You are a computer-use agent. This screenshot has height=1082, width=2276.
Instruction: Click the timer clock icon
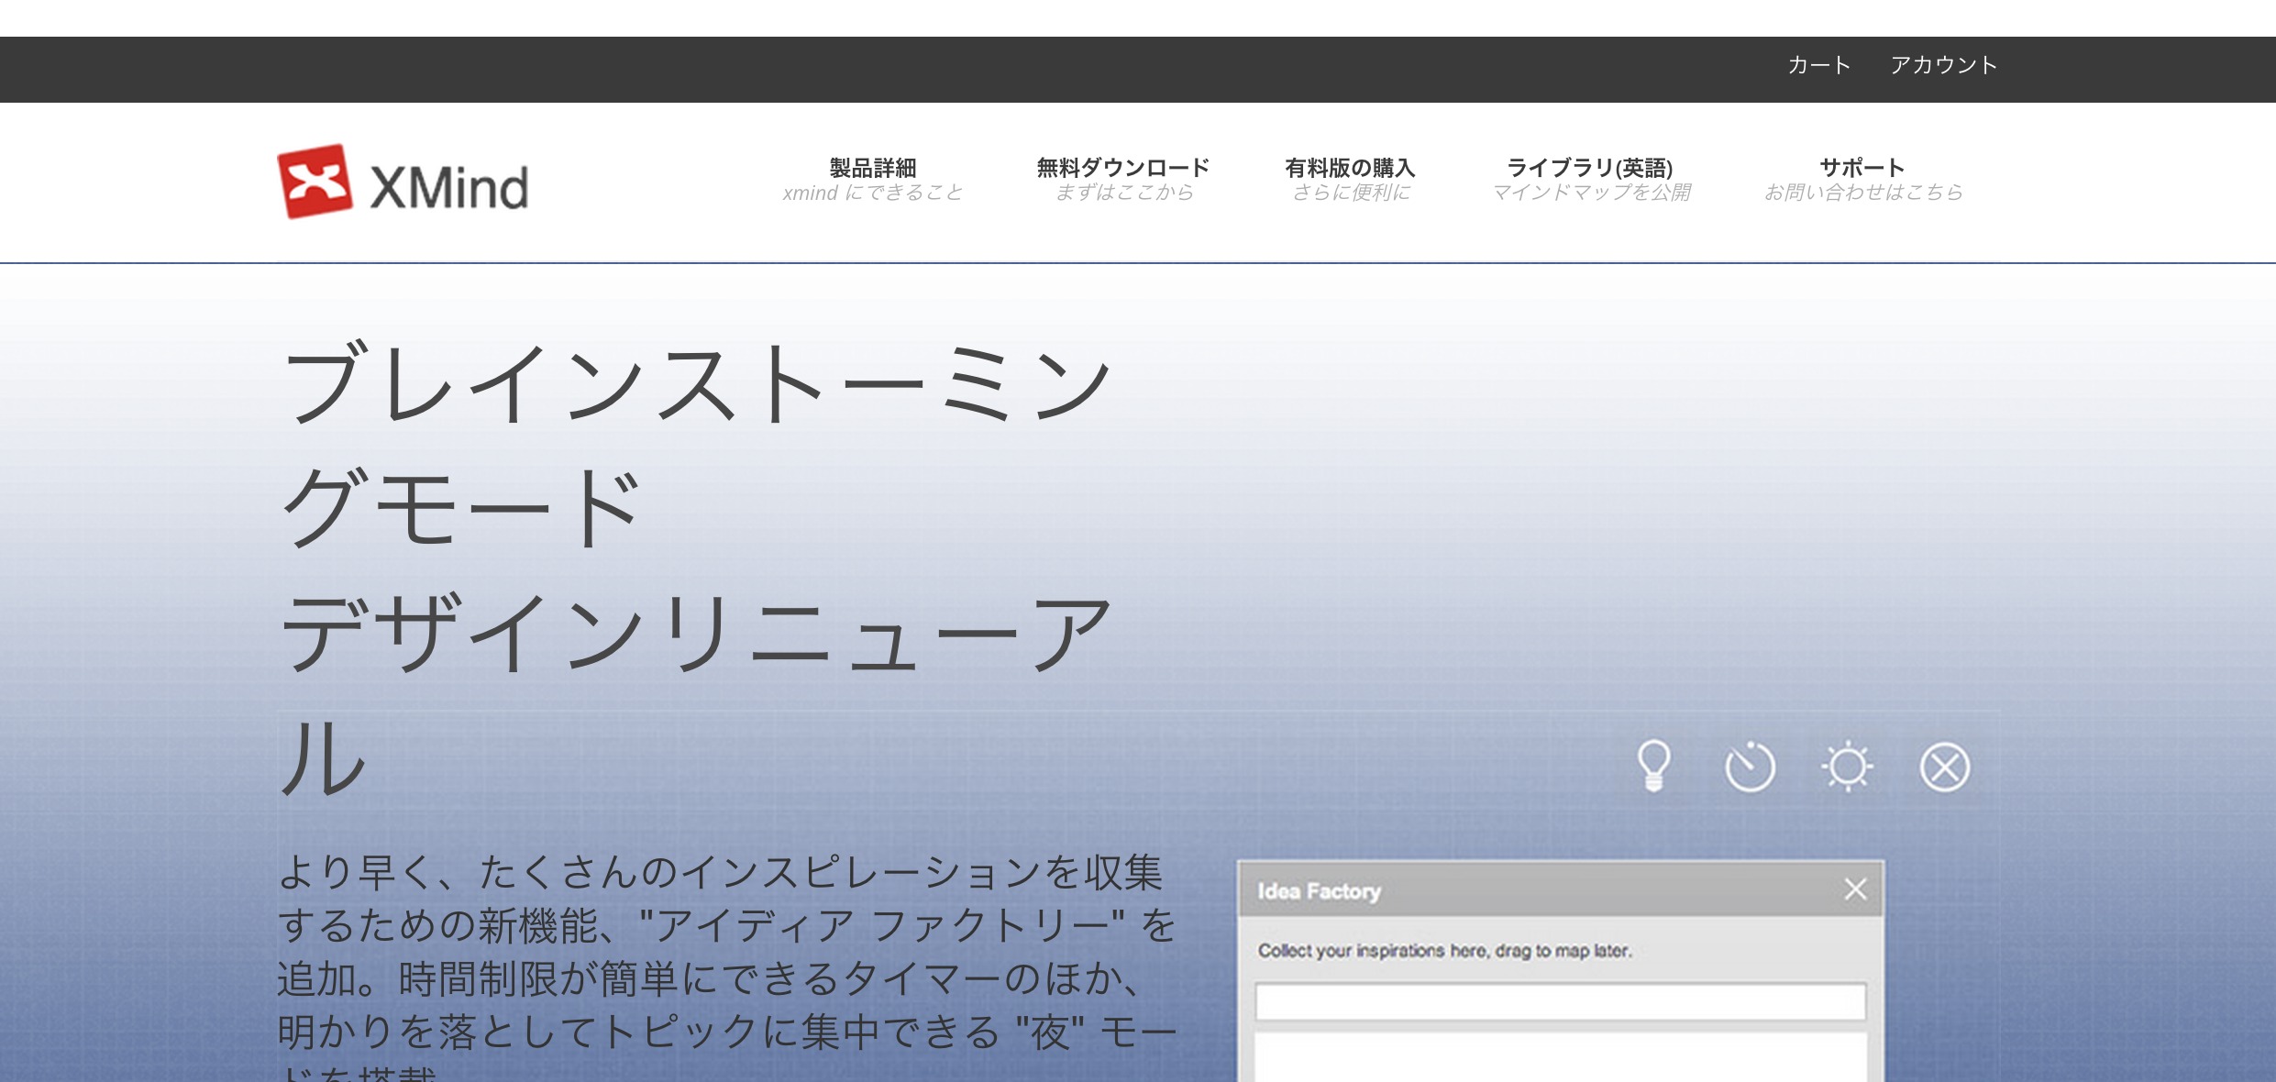[1750, 766]
